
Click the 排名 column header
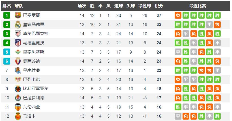pyautogui.click(x=7, y=6)
